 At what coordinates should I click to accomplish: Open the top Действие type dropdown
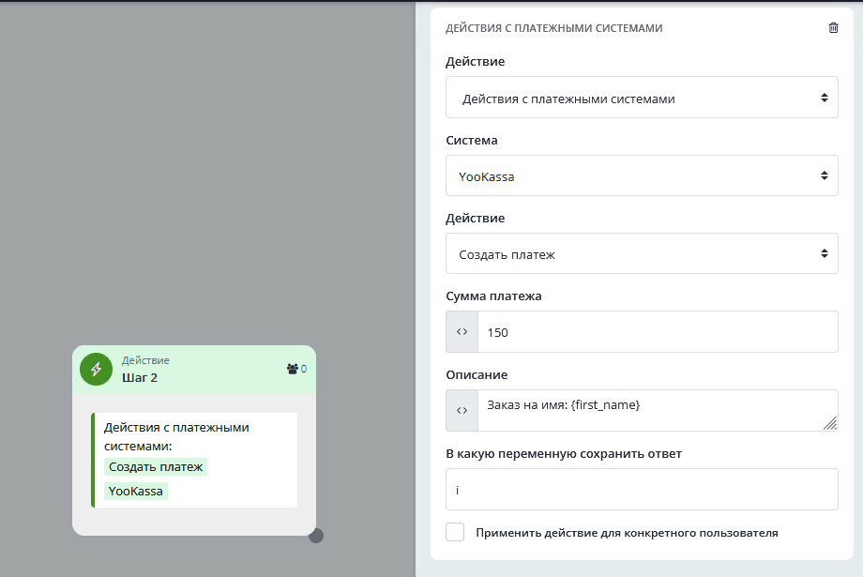642,98
